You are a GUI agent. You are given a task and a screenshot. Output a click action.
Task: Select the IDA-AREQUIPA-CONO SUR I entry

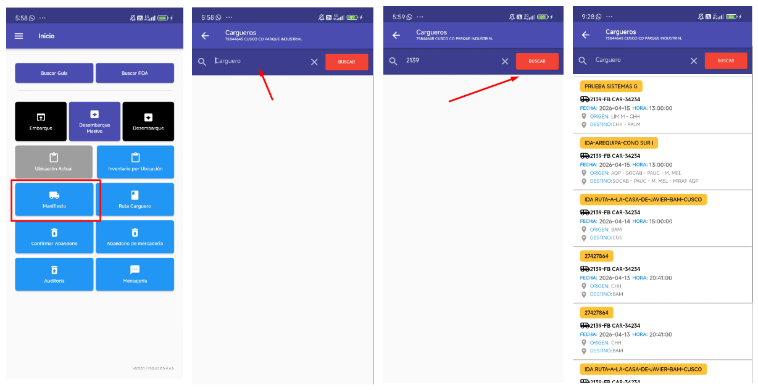click(662, 162)
